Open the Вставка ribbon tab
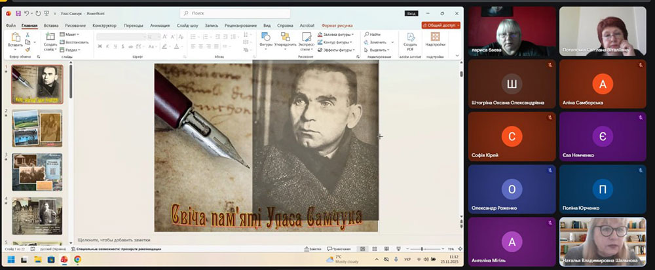Image resolution: width=655 pixels, height=270 pixels. pyautogui.click(x=51, y=25)
